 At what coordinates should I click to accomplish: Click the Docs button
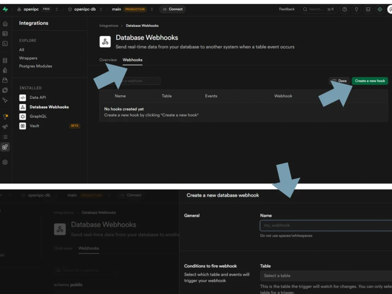[339, 81]
